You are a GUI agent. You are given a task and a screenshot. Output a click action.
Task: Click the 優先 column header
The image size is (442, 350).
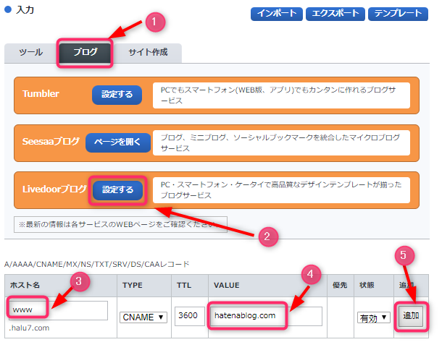click(340, 286)
